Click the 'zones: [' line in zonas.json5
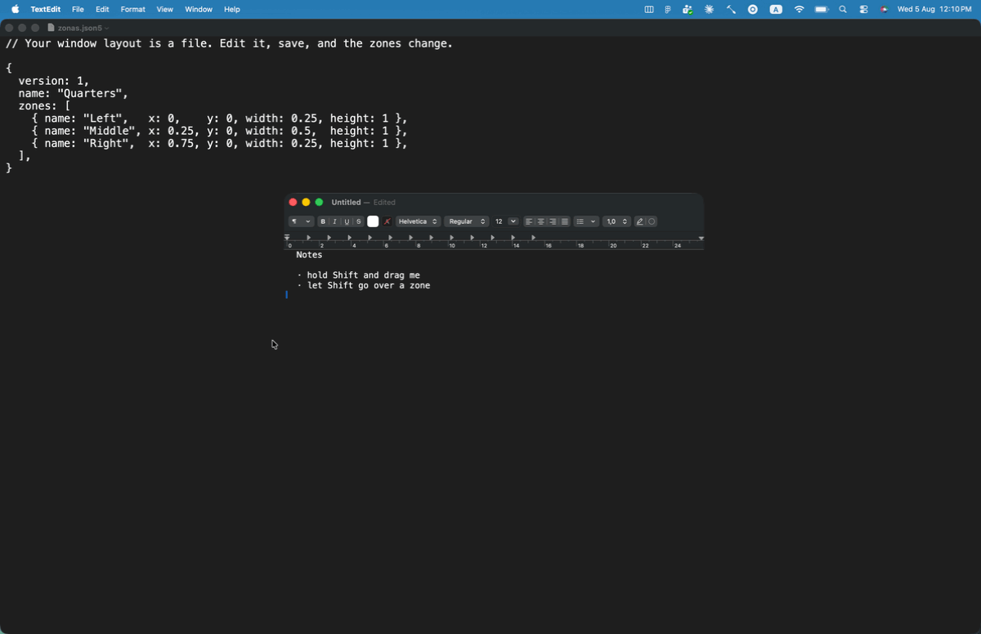981x634 pixels. [x=44, y=106]
